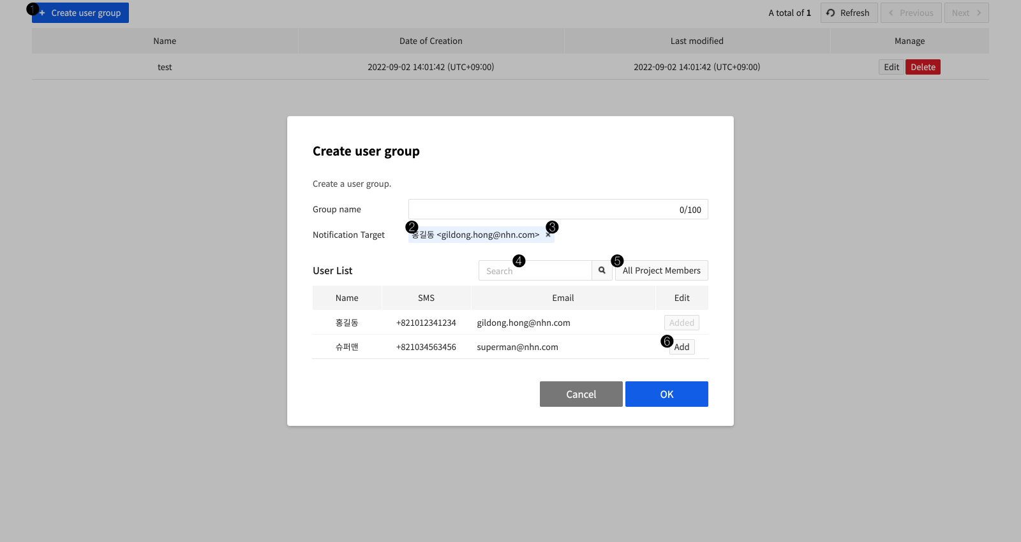Click the 'A total of 1' count text
The height and width of the screenshot is (542, 1021).
click(x=789, y=13)
